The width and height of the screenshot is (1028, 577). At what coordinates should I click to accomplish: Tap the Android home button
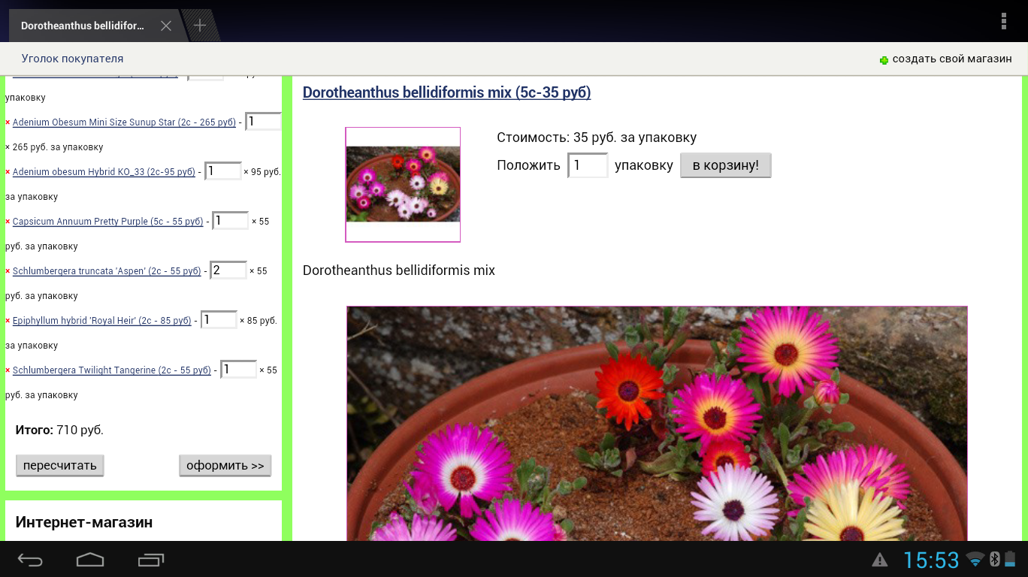90,560
